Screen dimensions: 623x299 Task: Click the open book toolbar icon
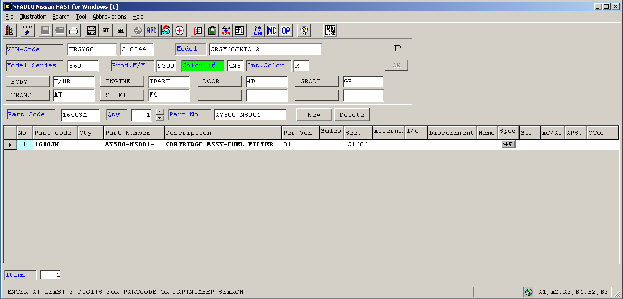click(198, 30)
